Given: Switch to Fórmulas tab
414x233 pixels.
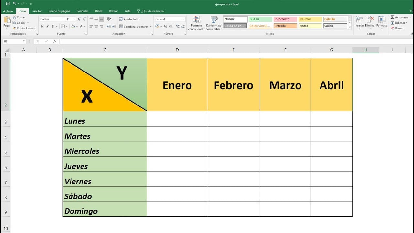Looking at the screenshot, I should 82,11.
